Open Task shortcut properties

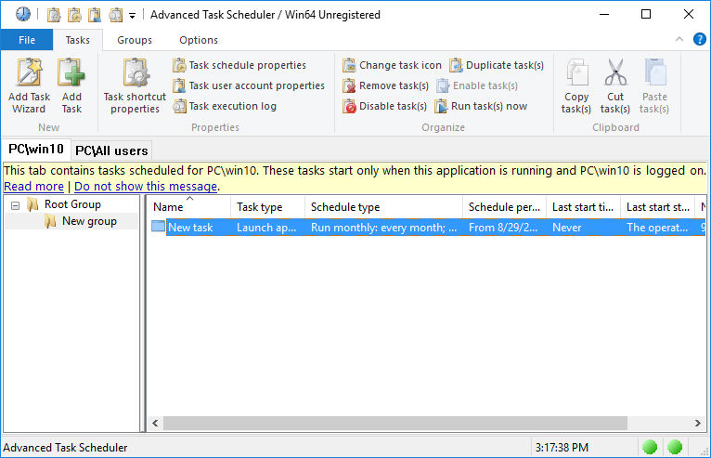(135, 85)
